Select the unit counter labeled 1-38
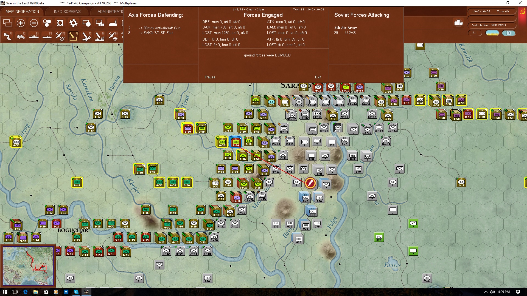Image resolution: width=527 pixels, height=296 pixels. (434, 73)
